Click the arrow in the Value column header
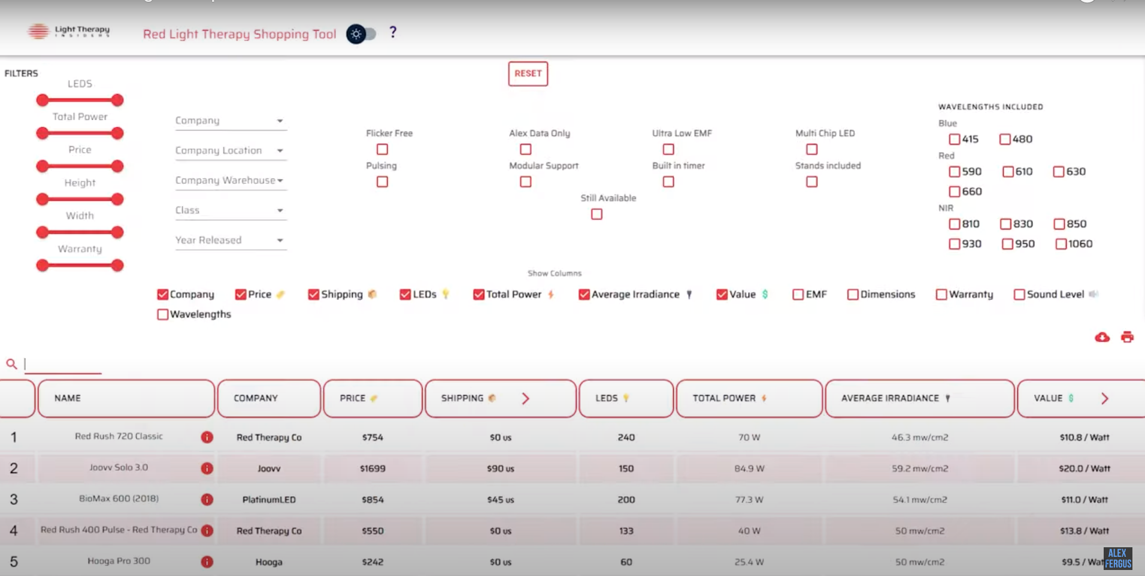The image size is (1145, 576). pos(1105,398)
